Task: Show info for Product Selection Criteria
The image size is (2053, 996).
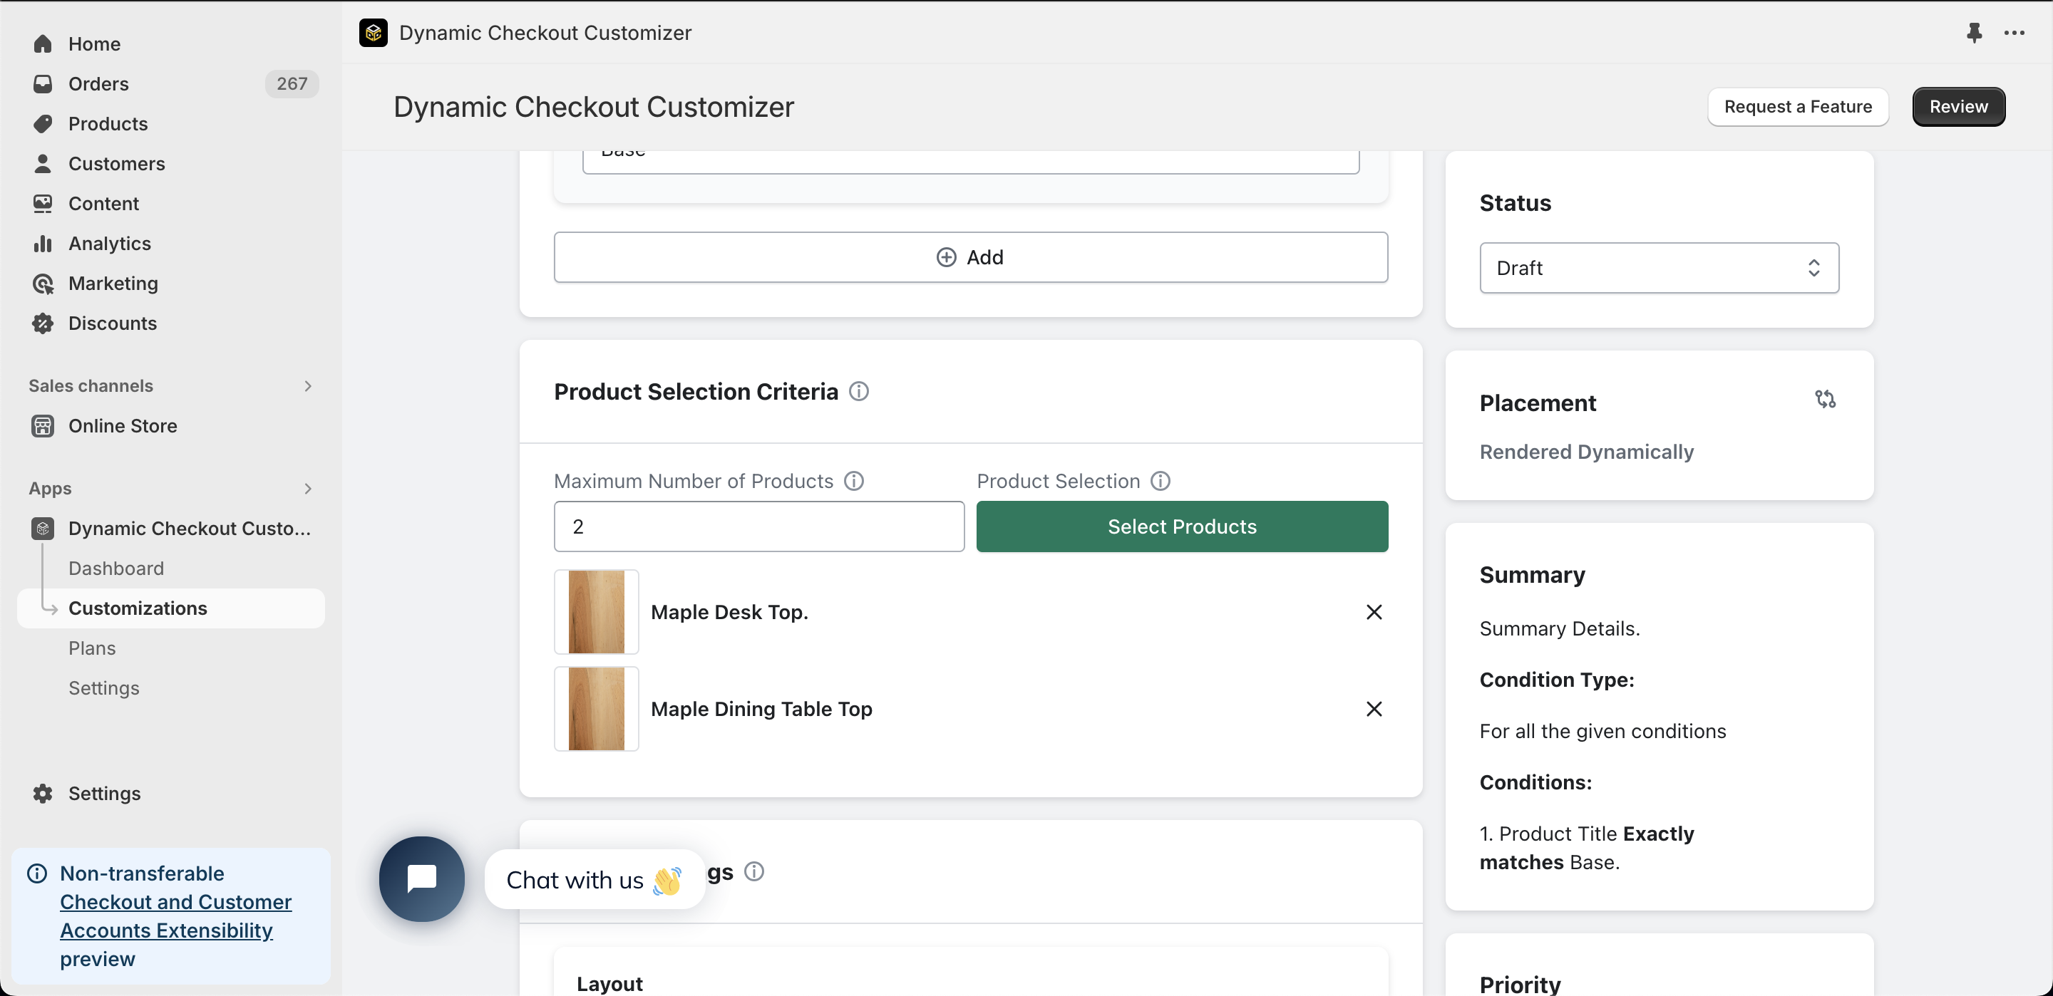Action: [x=858, y=391]
